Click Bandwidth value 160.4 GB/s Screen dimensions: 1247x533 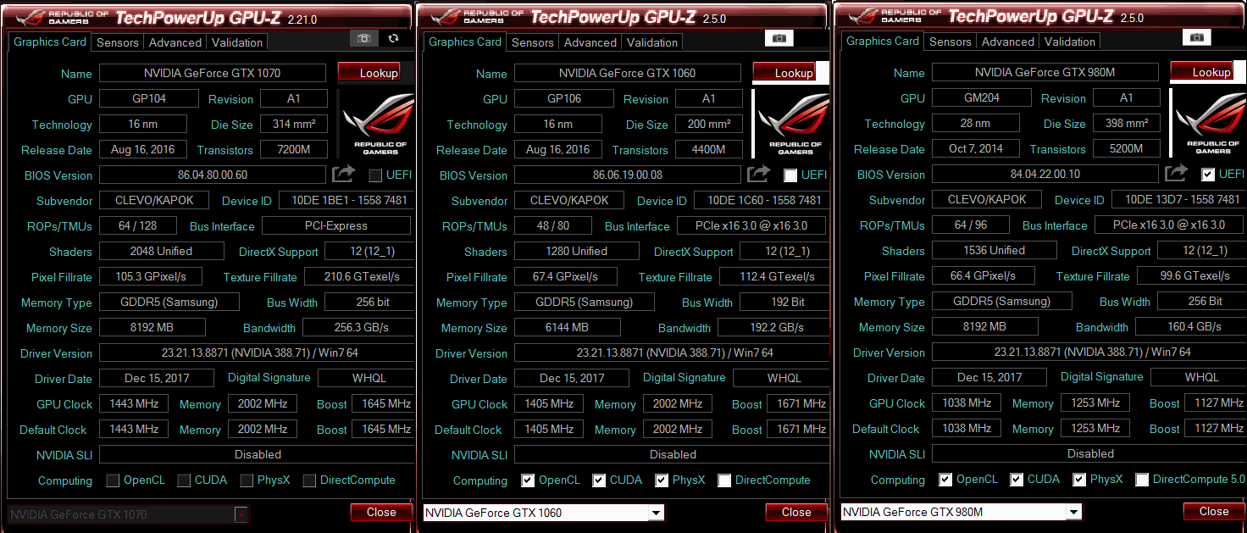[1190, 326]
